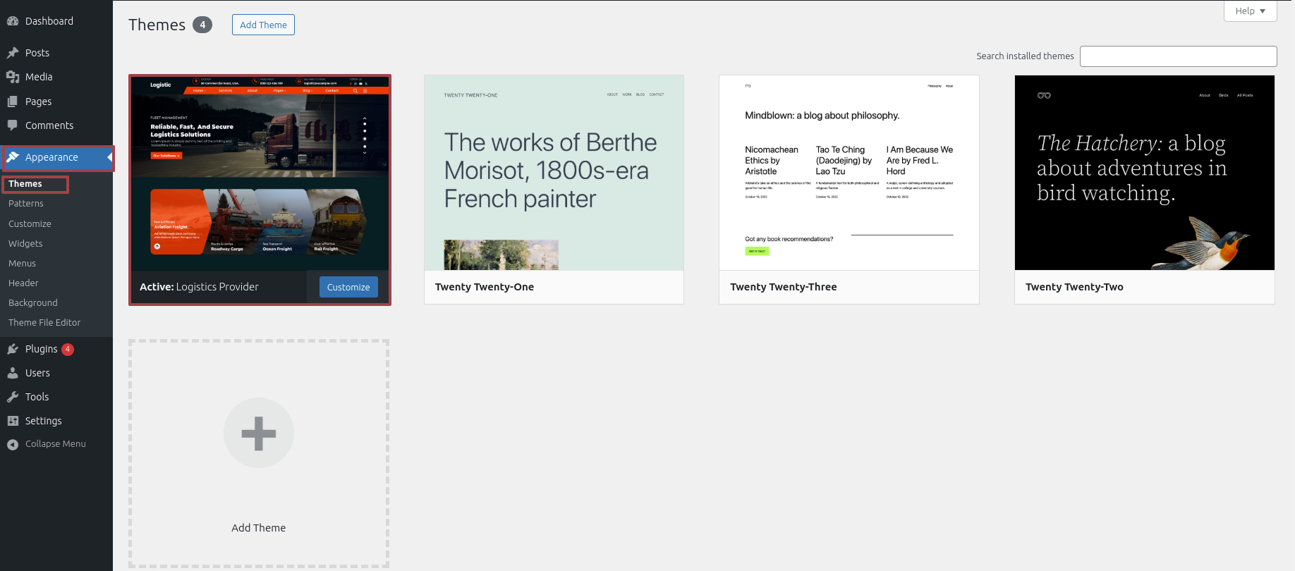Expand the Help dropdown tab
The width and height of the screenshot is (1295, 571).
(x=1250, y=11)
